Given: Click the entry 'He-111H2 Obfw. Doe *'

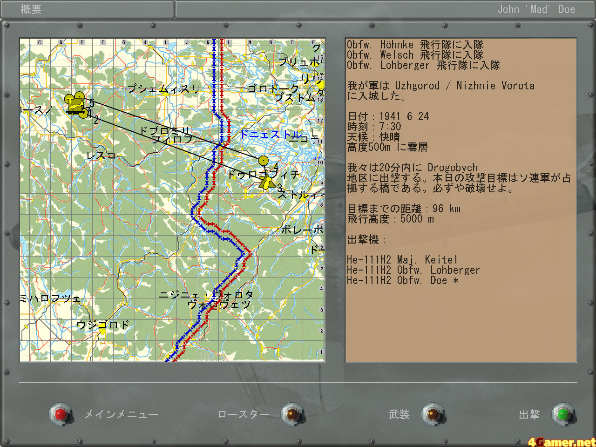Looking at the screenshot, I should 403,280.
